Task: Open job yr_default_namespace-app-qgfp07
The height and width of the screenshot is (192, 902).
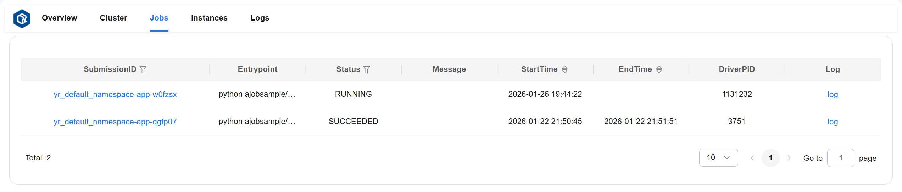Action: point(115,122)
